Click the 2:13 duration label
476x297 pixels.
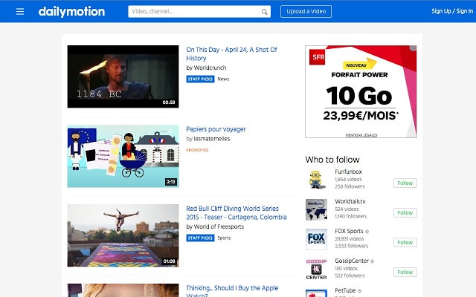pyautogui.click(x=171, y=182)
